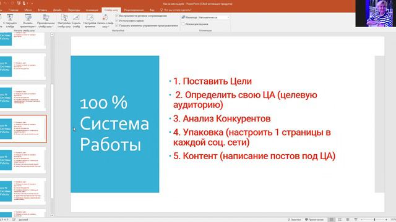
Task: Toggle «Показать элементы управления проигрывателем» checkbox
Action: (x=117, y=25)
